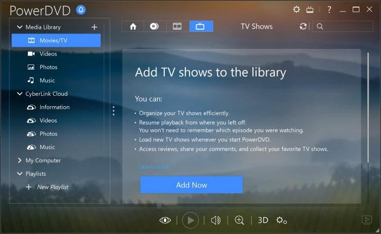Screen dimensions: 381x234
Task: Click the cloud icon beside Information
Action: coord(31,107)
